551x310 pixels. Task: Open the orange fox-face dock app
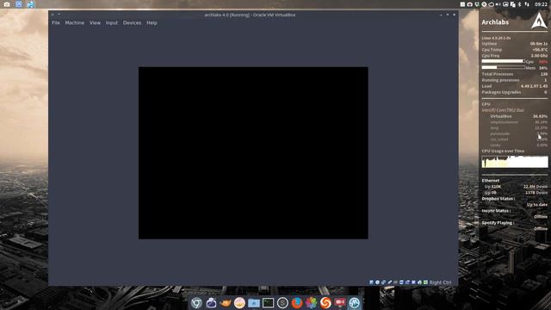226,302
